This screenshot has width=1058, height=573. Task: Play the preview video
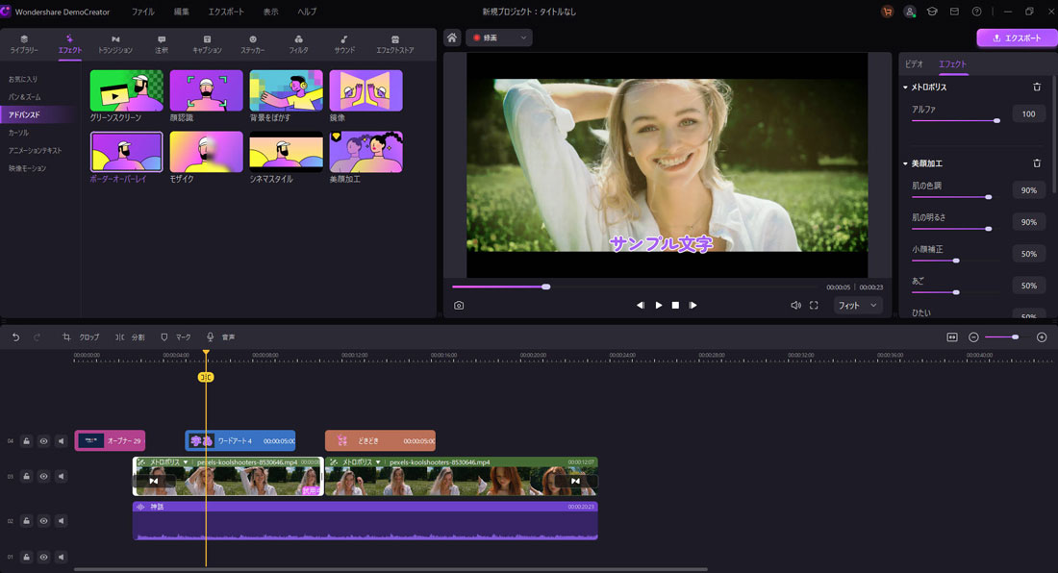(x=659, y=306)
